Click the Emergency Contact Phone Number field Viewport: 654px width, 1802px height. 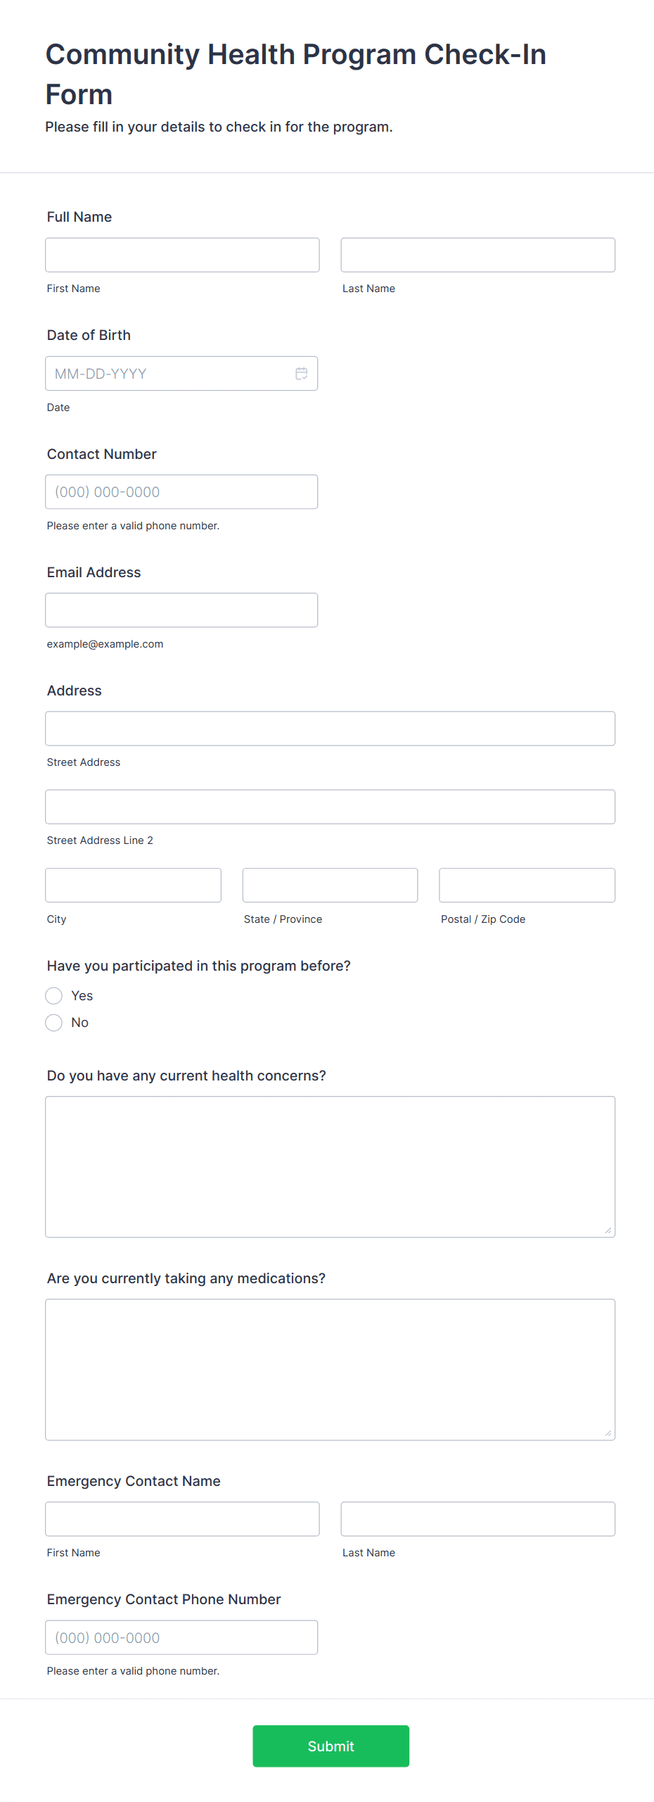coord(181,1637)
